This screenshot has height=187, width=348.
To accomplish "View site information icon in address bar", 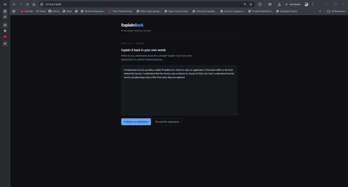I will tap(41, 4).
